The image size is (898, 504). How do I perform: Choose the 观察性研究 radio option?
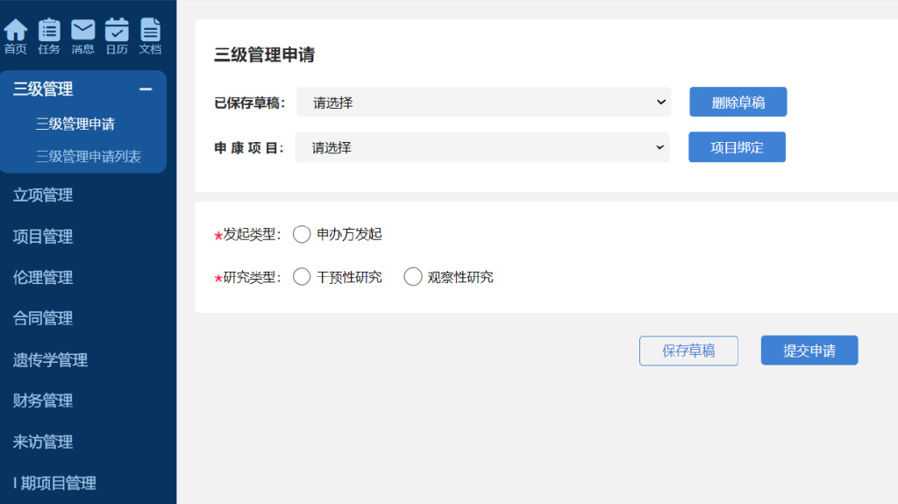(x=413, y=277)
